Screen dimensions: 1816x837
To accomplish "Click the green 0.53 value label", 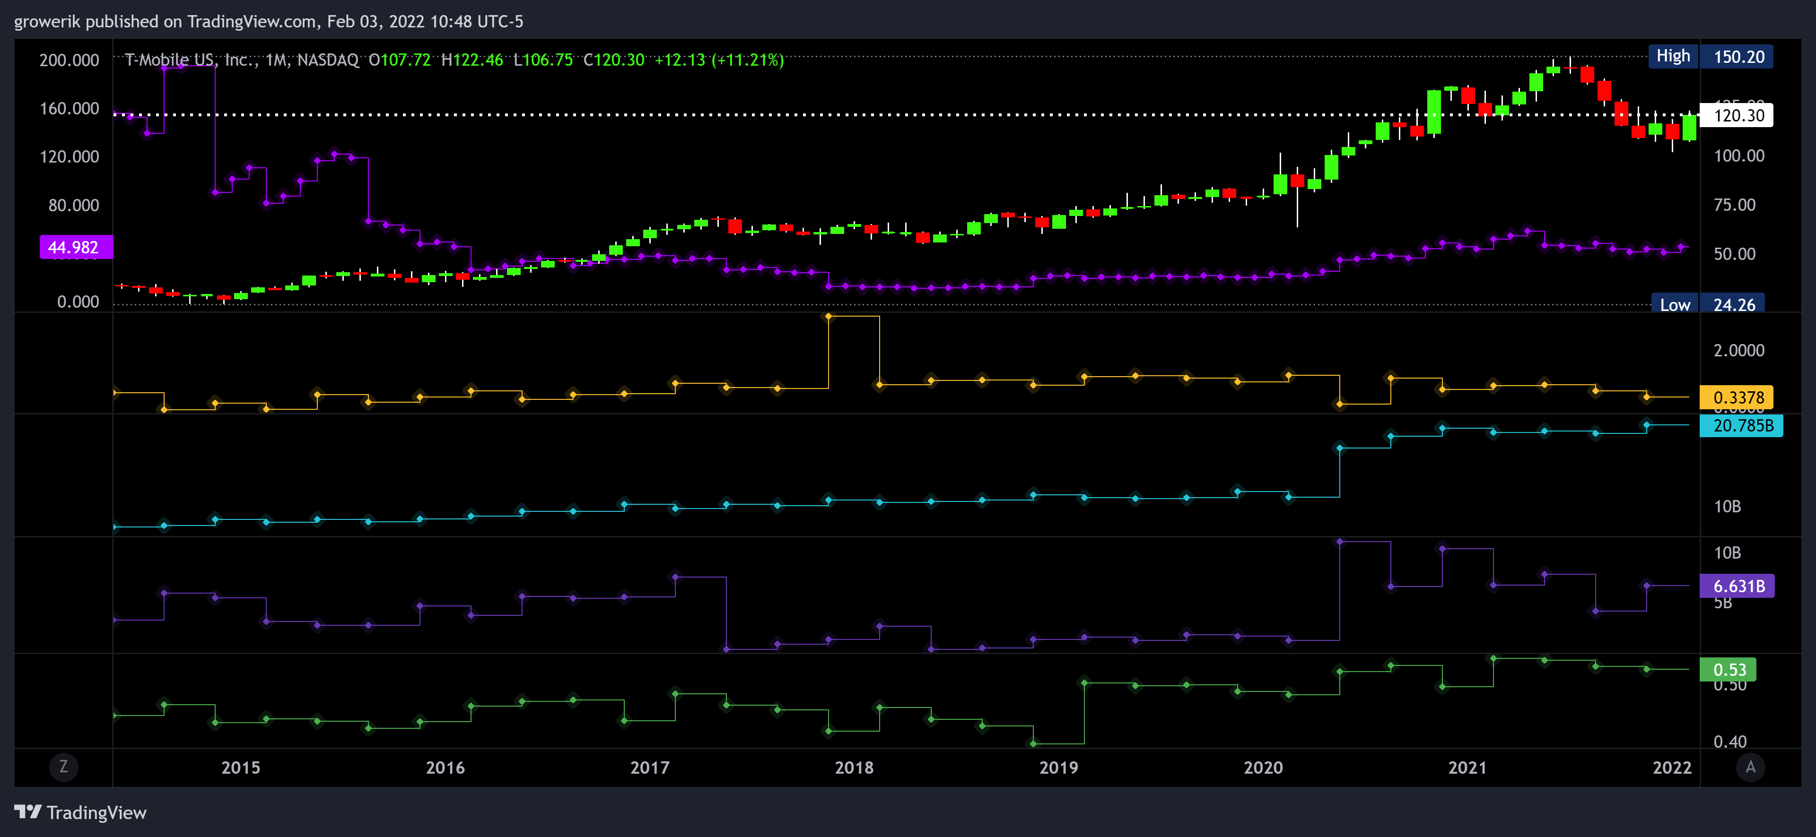I will tap(1728, 669).
